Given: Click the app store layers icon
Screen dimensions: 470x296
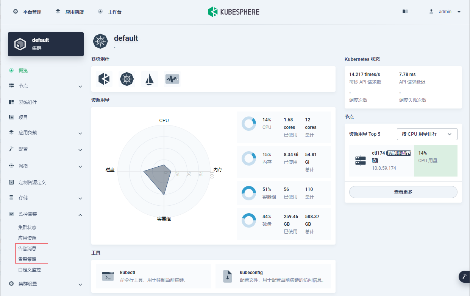Looking at the screenshot, I should (x=58, y=12).
